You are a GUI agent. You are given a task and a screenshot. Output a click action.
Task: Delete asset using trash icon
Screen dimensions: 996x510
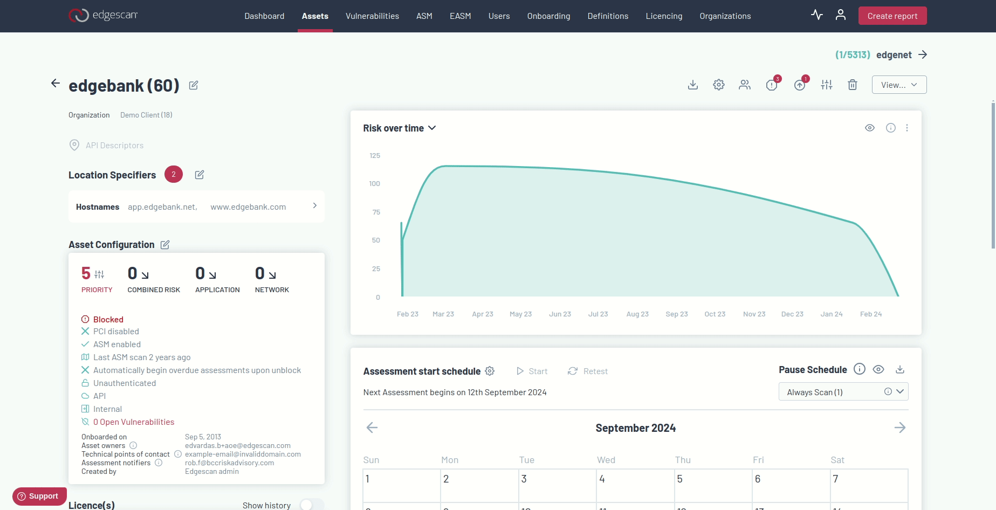(853, 85)
